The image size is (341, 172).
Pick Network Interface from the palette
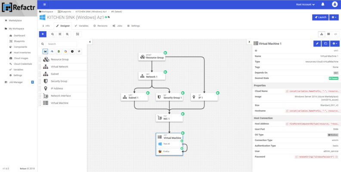[62, 96]
